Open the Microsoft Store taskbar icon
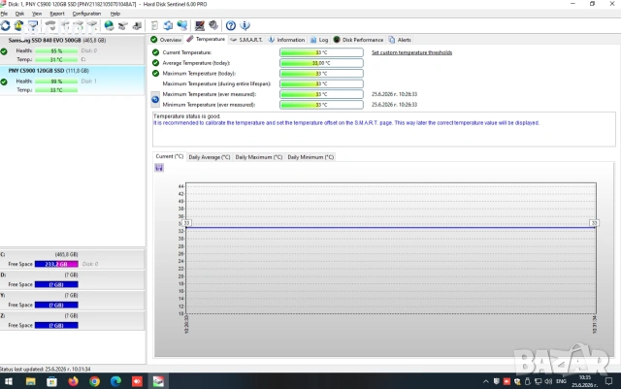This screenshot has width=621, height=389. tap(51, 381)
